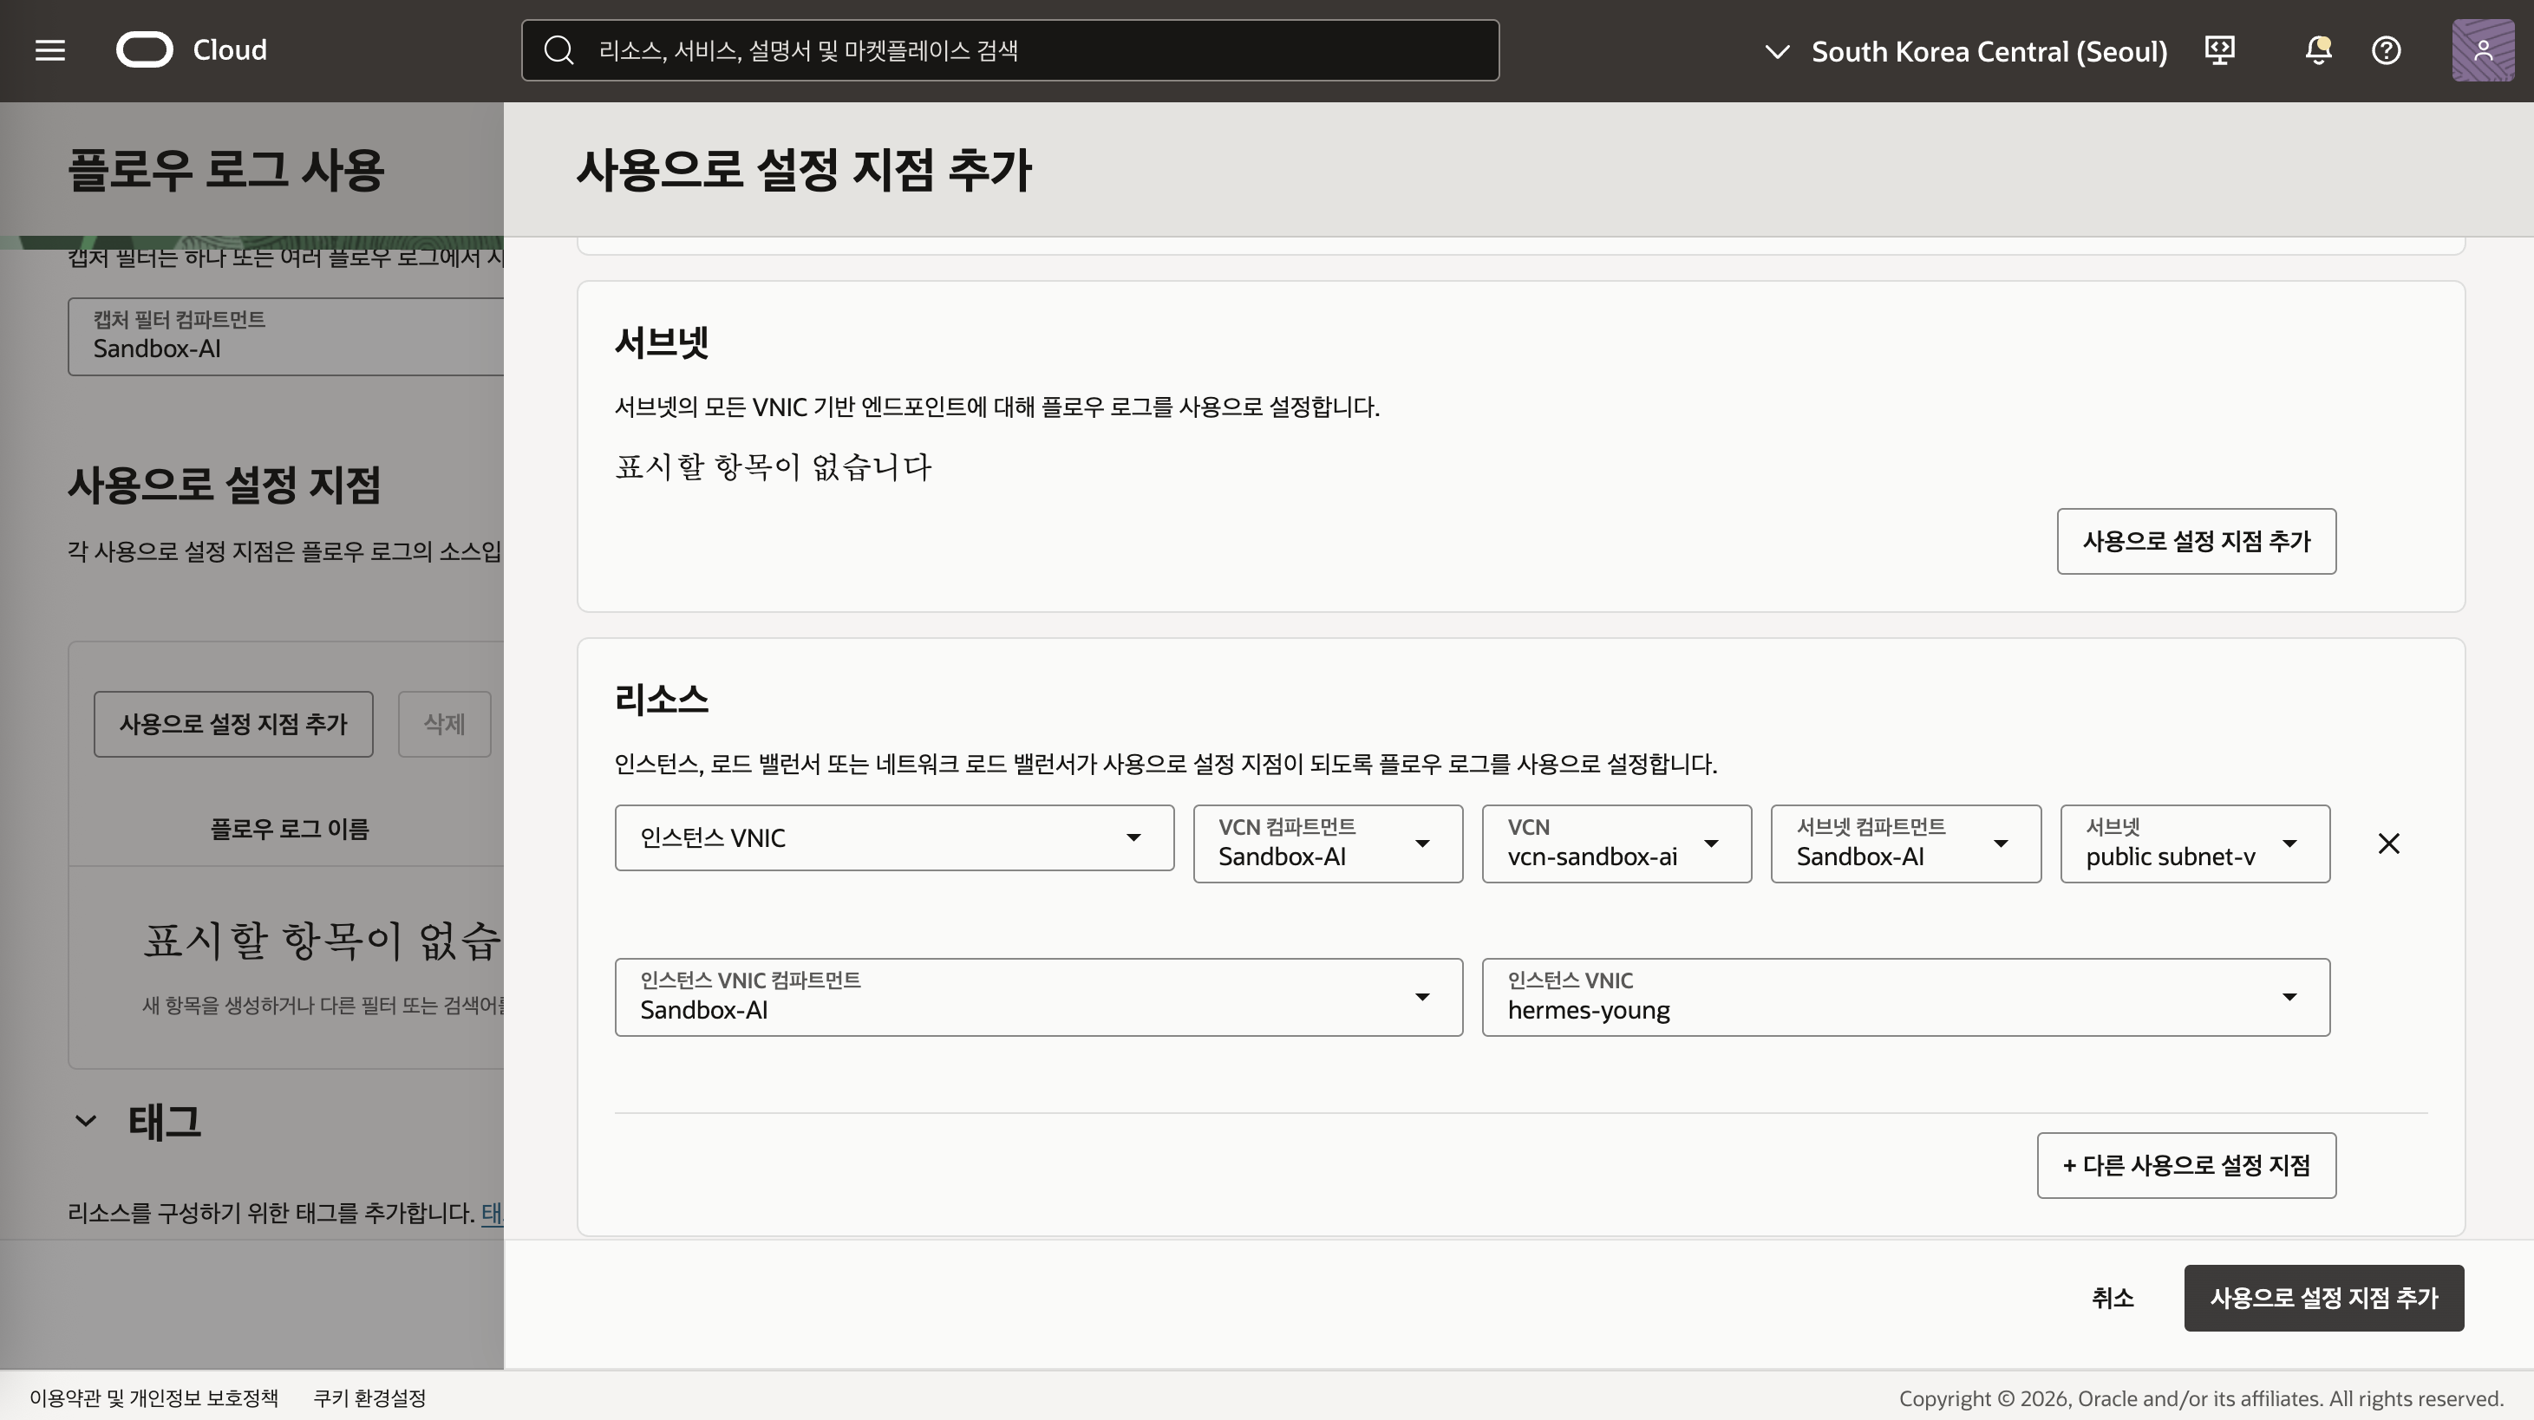The width and height of the screenshot is (2534, 1420).
Task: Click the 삭제 button in background panel
Action: pyautogui.click(x=444, y=725)
